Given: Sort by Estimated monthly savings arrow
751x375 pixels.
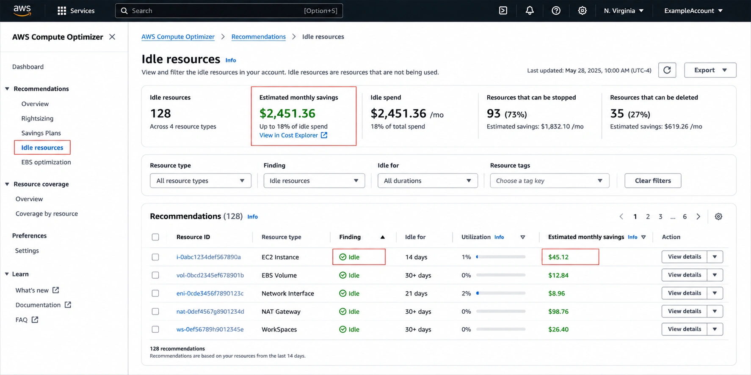Looking at the screenshot, I should (x=643, y=237).
